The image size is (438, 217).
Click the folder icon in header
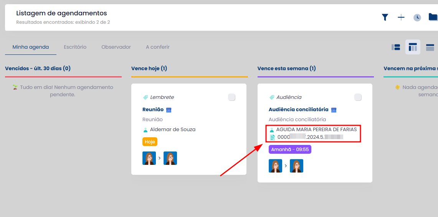coord(433,17)
